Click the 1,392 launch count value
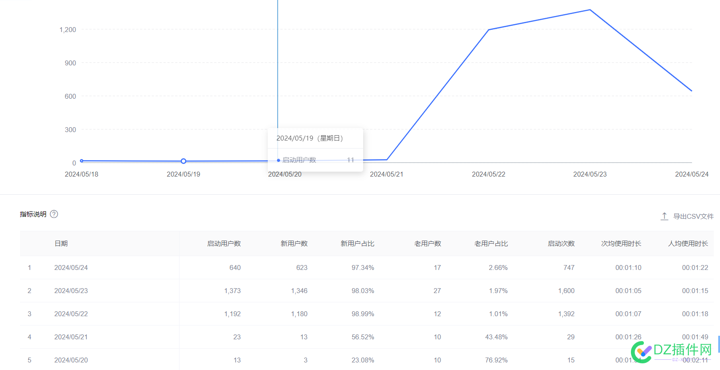 click(x=566, y=314)
